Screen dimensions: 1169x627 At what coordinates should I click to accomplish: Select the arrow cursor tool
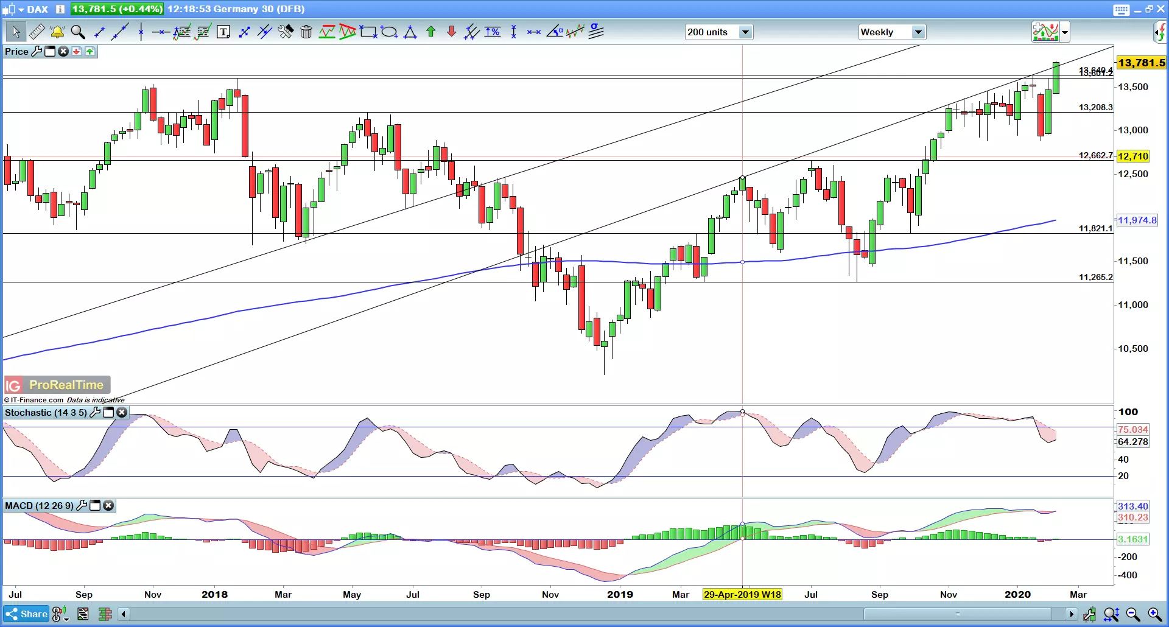coord(15,32)
